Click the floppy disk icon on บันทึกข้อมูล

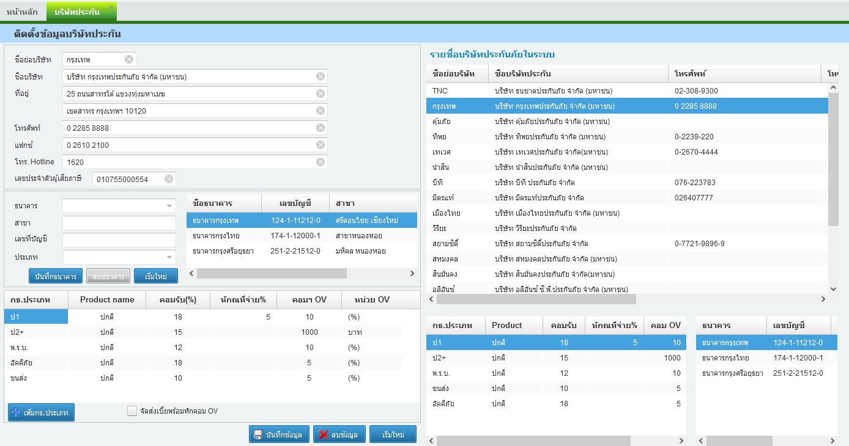tap(258, 434)
